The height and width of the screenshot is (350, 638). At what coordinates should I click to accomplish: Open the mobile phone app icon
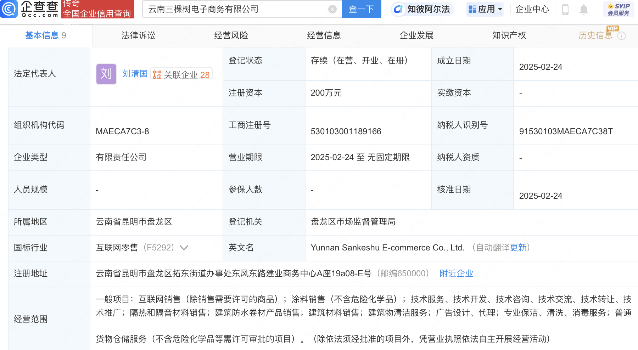click(565, 9)
